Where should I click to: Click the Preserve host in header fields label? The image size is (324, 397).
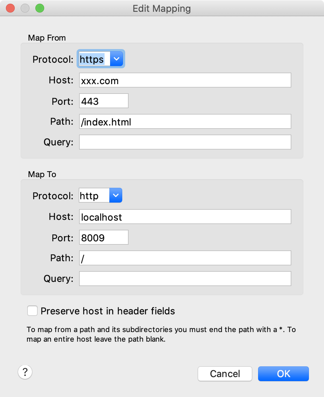(x=108, y=311)
